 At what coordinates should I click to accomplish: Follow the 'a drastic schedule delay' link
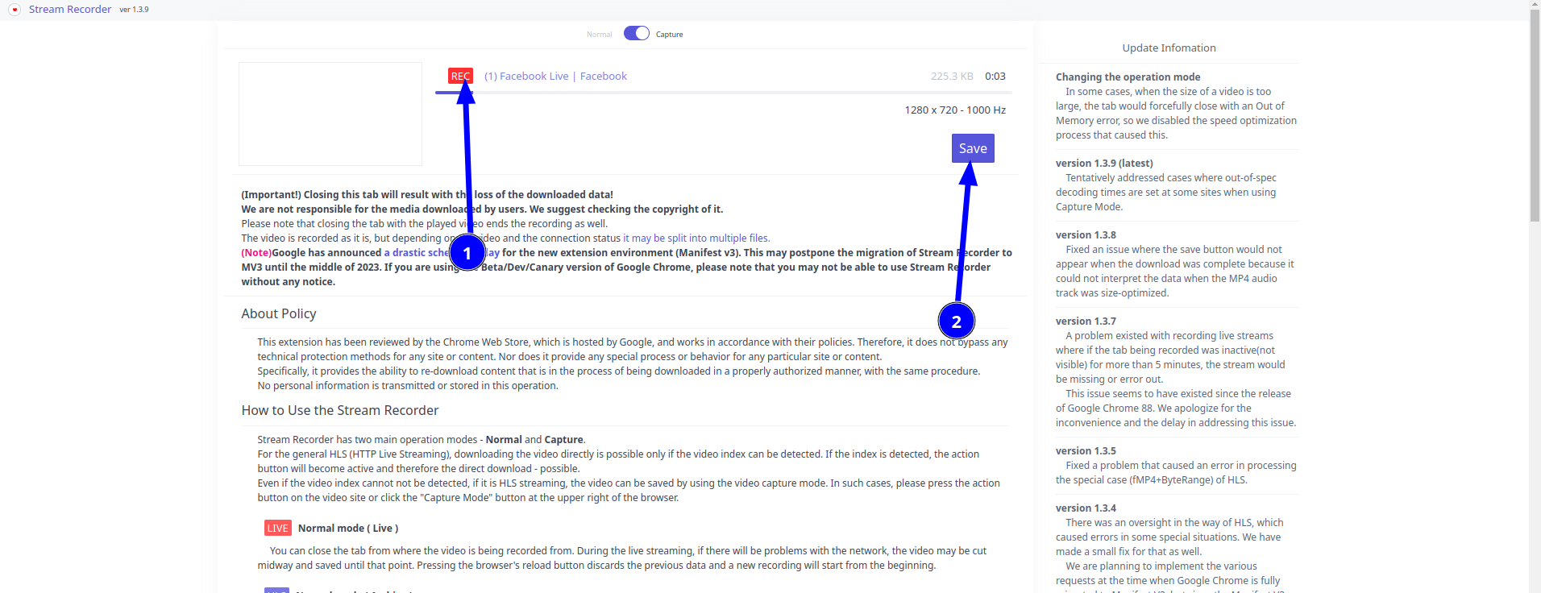tap(442, 253)
